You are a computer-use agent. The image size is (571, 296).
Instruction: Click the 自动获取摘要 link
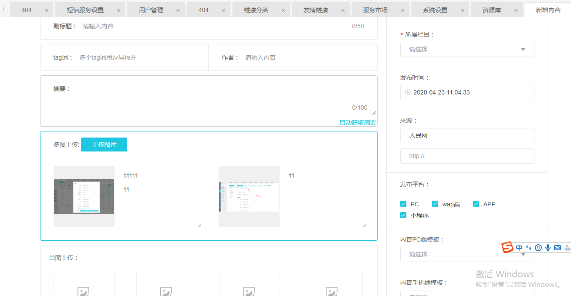tap(358, 123)
